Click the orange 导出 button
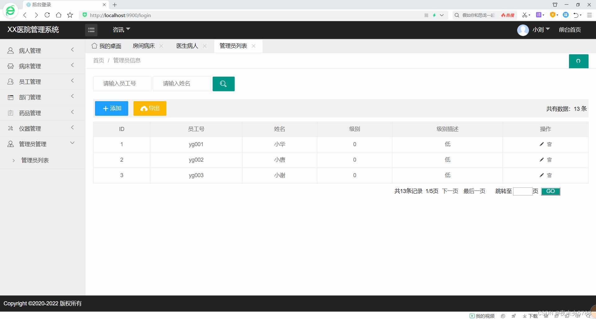The image size is (596, 319). (x=150, y=108)
